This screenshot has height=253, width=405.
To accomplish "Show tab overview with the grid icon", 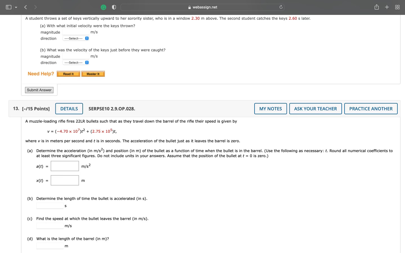I will click(397, 7).
